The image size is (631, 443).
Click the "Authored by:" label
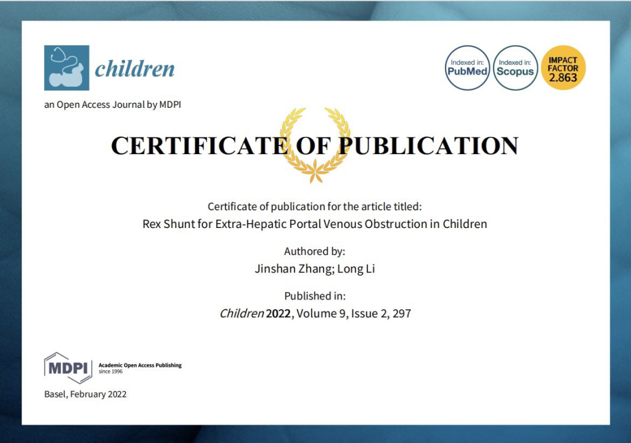pos(315,251)
